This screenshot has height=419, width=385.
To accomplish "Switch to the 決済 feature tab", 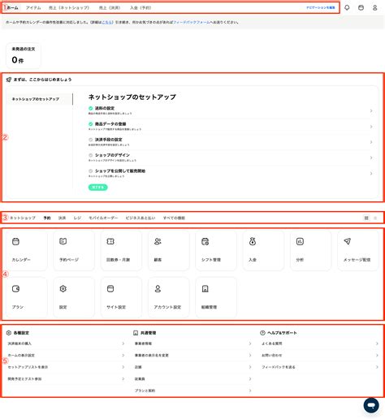I will [63, 218].
